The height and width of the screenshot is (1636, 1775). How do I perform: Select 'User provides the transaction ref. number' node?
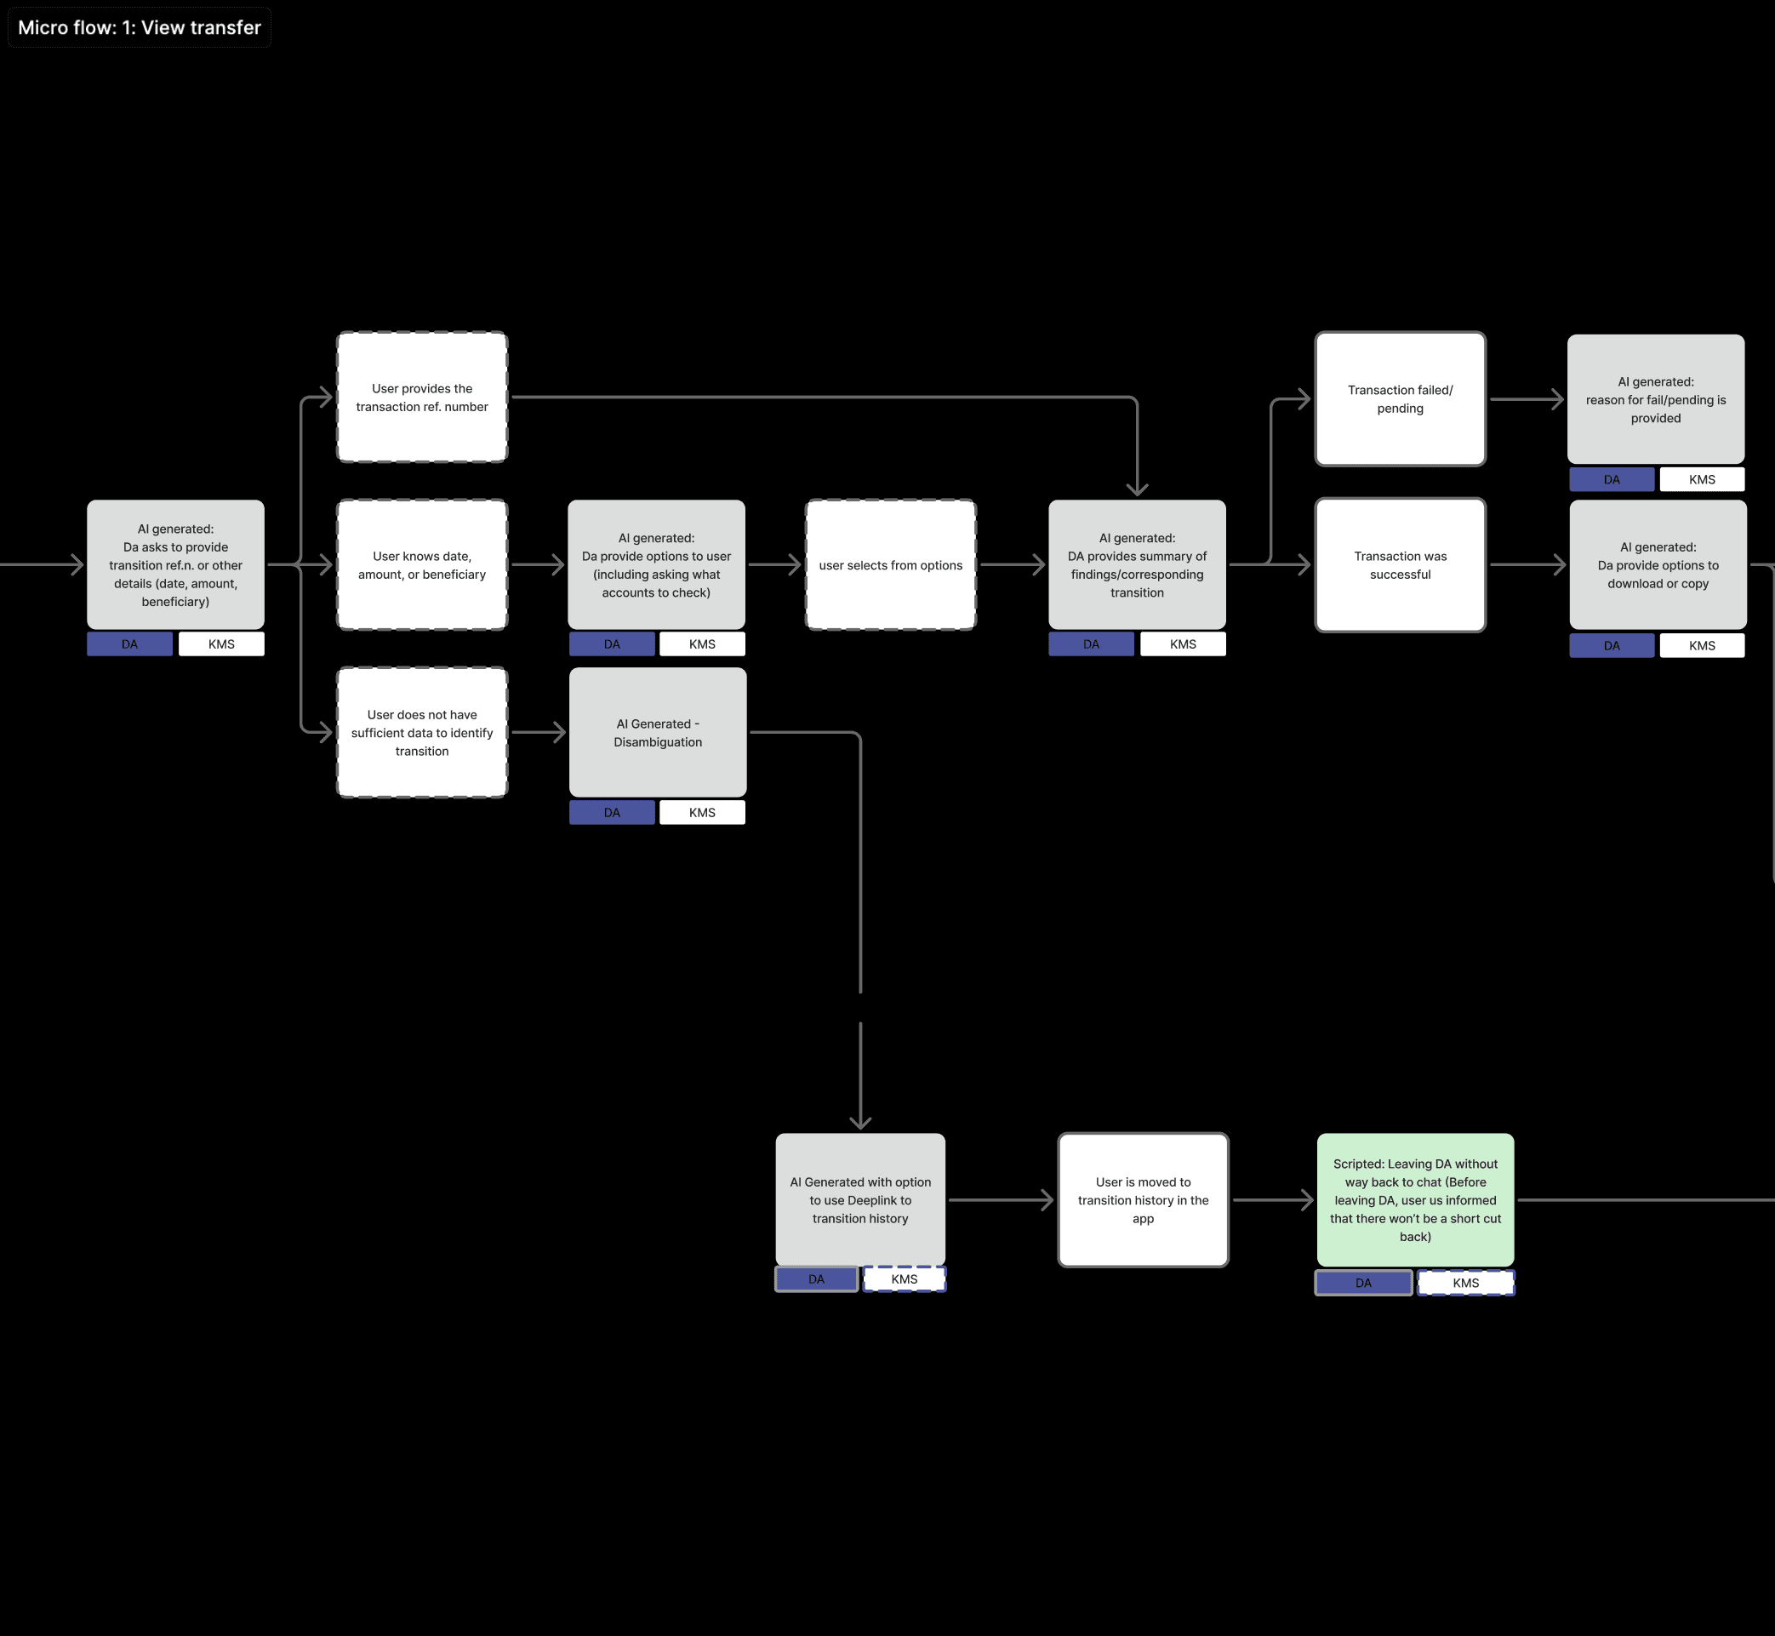coord(422,398)
